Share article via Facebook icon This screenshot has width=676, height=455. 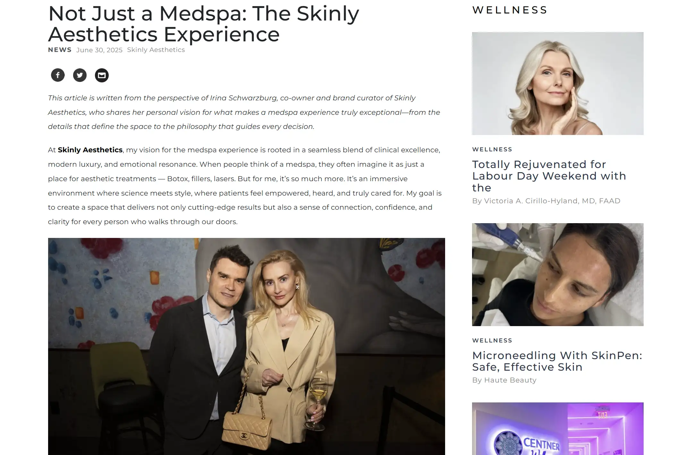pos(58,75)
